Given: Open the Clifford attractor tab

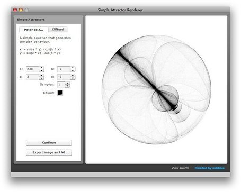Looking at the screenshot, I should (x=58, y=29).
